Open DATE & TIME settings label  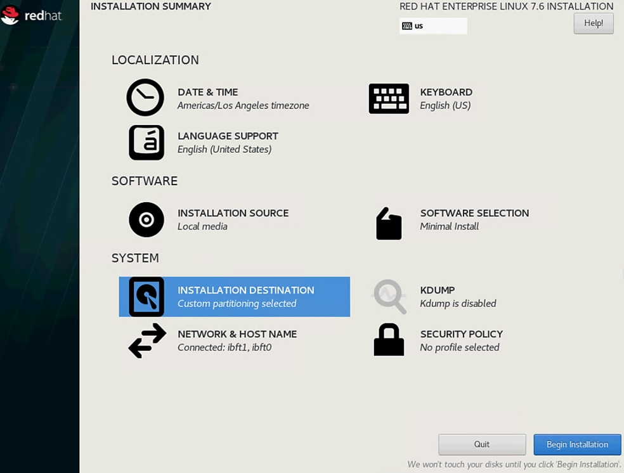tap(208, 93)
